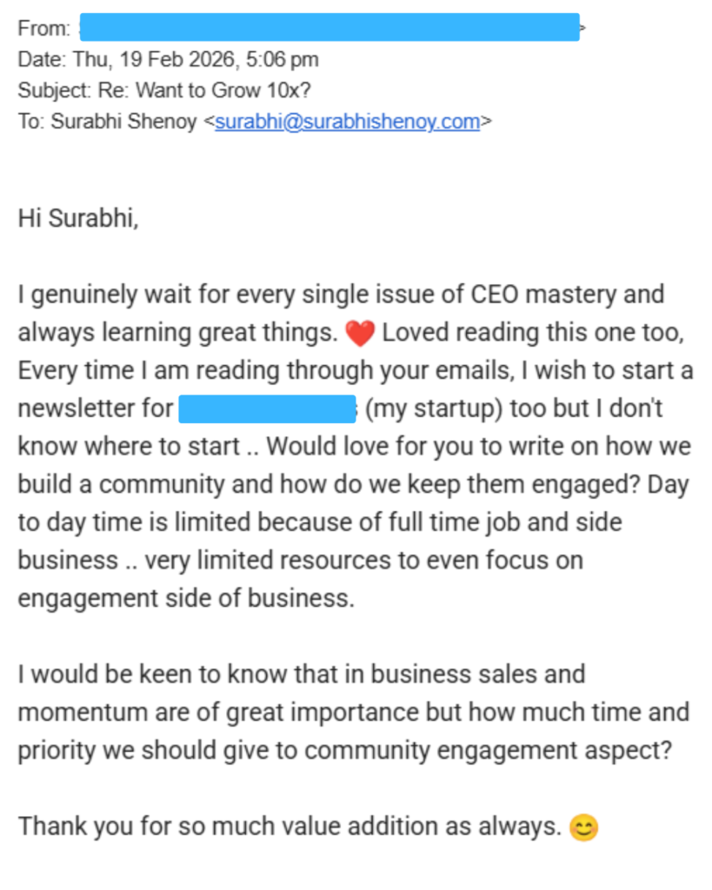Click the "From:" header label
712x890 pixels.
click(x=44, y=28)
